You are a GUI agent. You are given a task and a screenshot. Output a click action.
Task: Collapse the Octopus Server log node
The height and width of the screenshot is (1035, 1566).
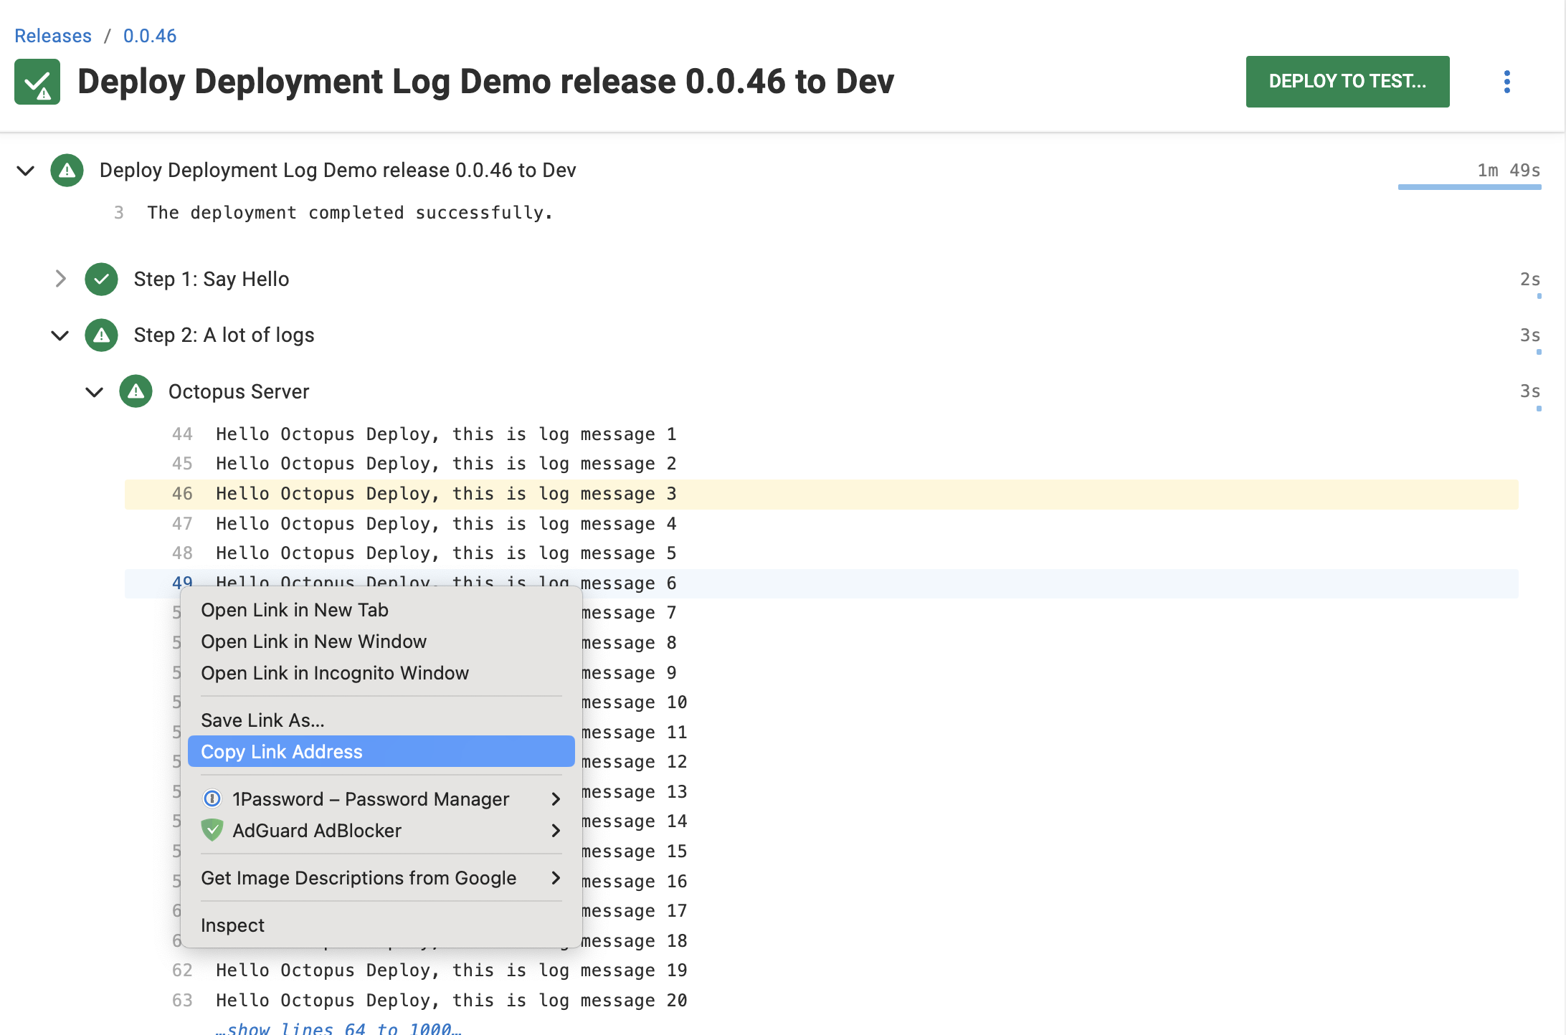tap(95, 392)
